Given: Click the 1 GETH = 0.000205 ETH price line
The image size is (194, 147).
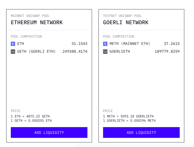Looking at the screenshot, I should click(31, 121).
